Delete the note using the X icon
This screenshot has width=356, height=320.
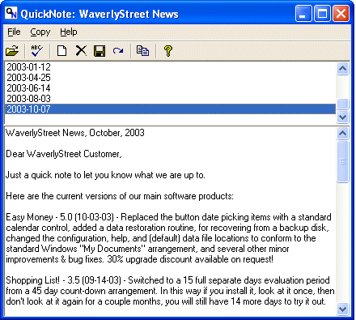pos(81,50)
